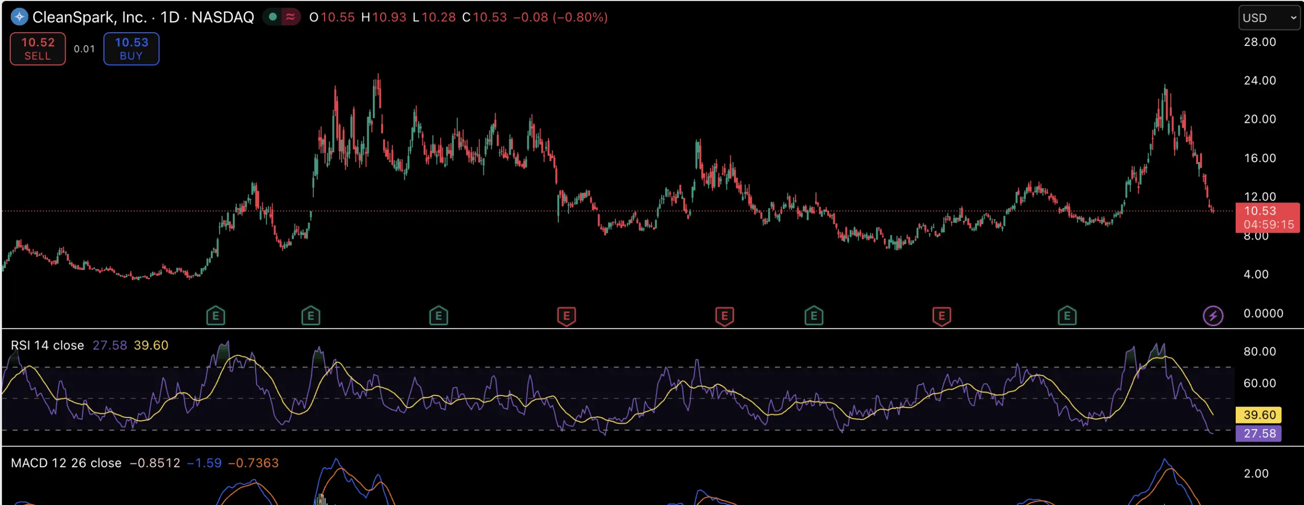The image size is (1304, 505).
Task: Click the blue MACD value −1.59
Action: pyautogui.click(x=204, y=463)
